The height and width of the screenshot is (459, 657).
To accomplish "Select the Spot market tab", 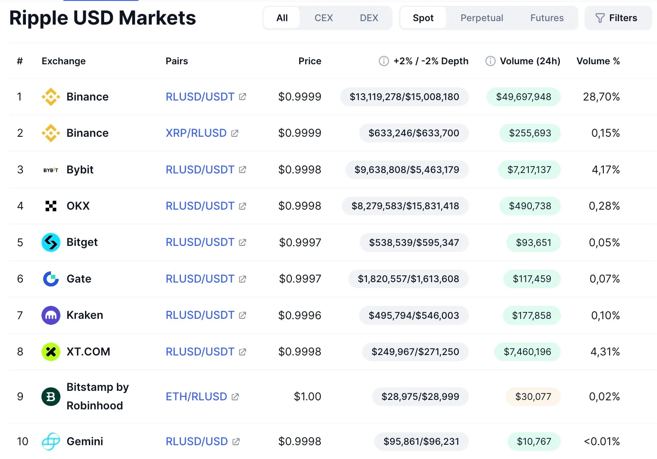I will 423,18.
